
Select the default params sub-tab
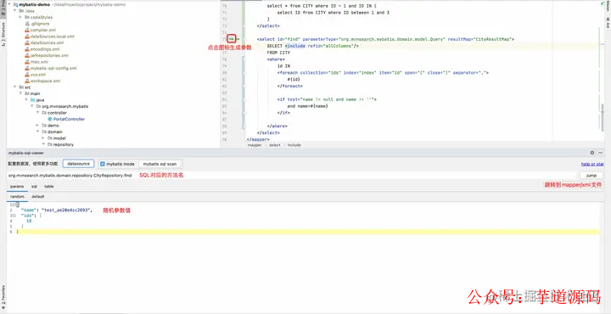click(x=38, y=197)
